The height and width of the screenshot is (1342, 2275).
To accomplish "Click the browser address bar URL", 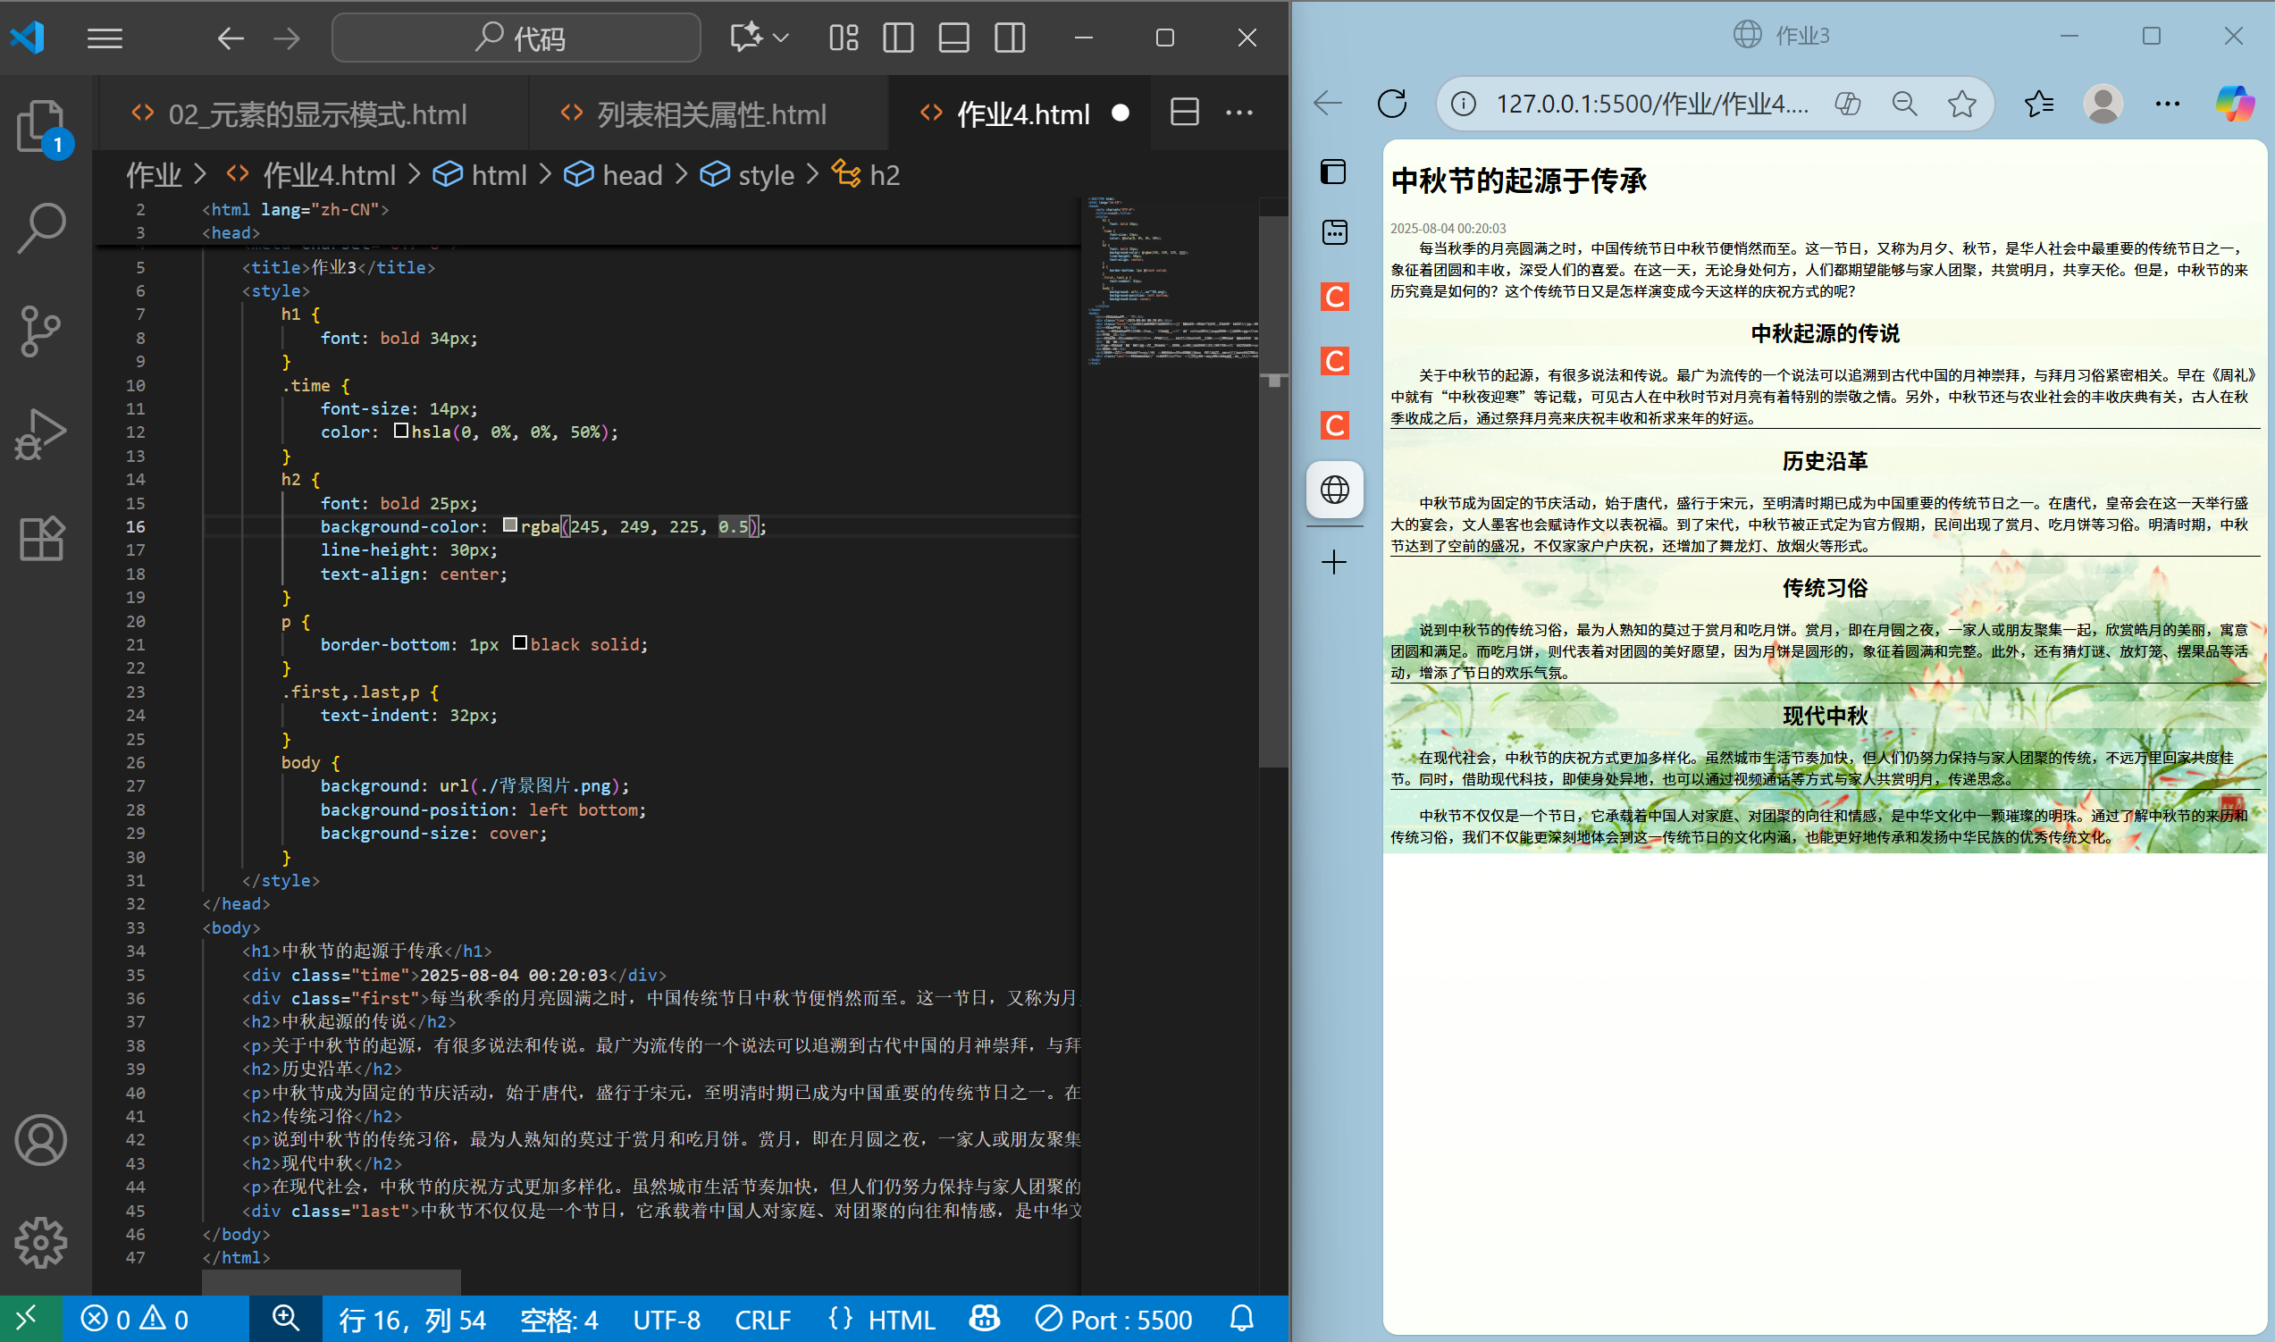I will [x=1651, y=104].
